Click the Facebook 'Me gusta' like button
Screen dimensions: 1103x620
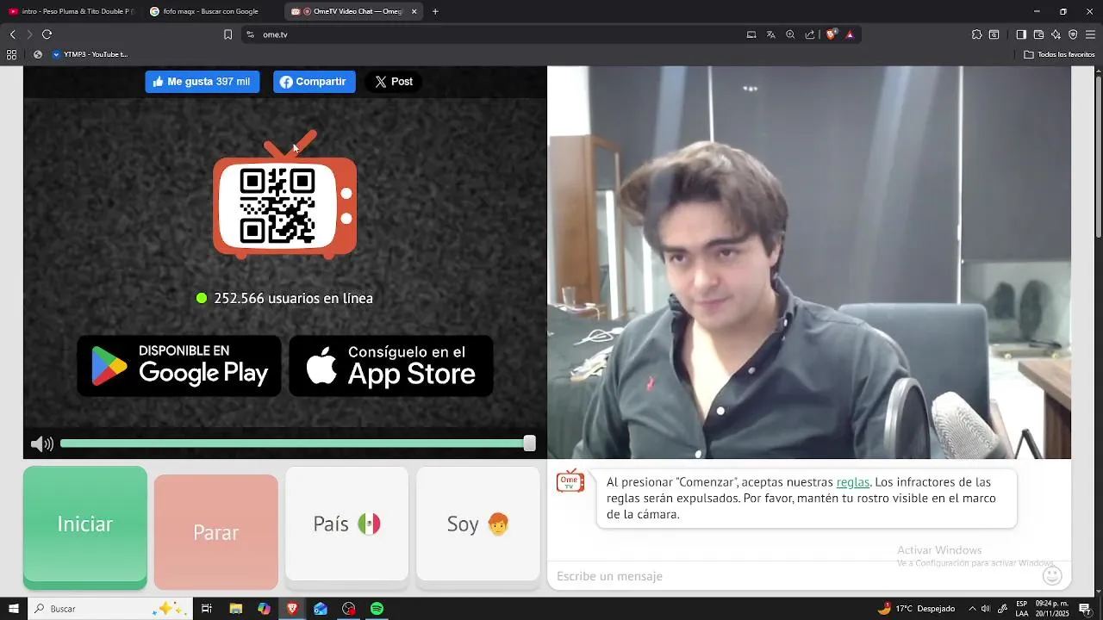pyautogui.click(x=203, y=82)
